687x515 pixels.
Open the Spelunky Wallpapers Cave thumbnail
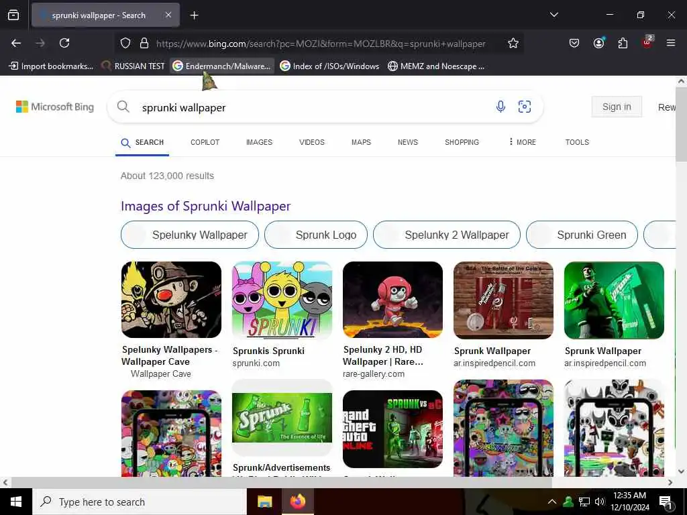coord(171,300)
